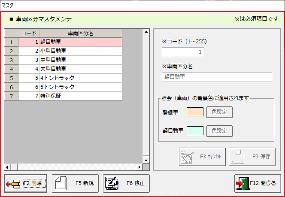Viewport: 285px width, 197px height.
Task: Click the blank page icon on F5
Action: coord(61,184)
